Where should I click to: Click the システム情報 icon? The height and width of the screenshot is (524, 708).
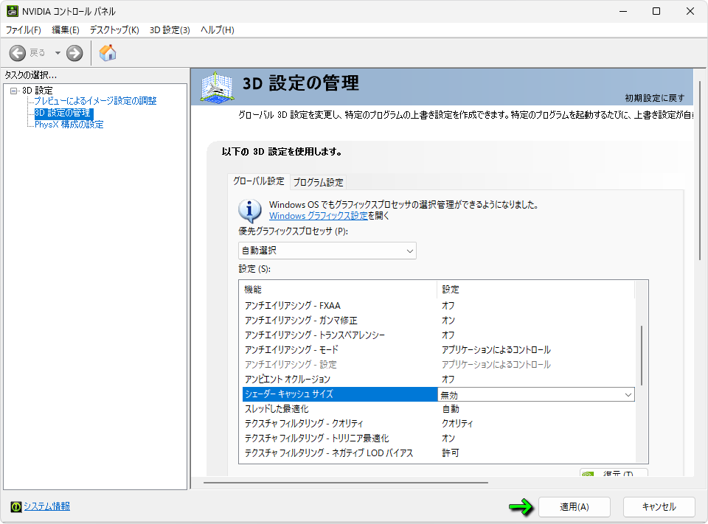pyautogui.click(x=15, y=507)
